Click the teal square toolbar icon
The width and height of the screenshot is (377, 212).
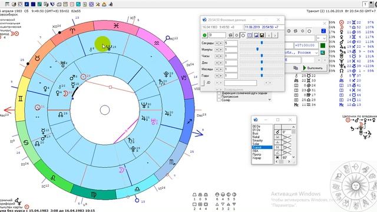click(39, 4)
